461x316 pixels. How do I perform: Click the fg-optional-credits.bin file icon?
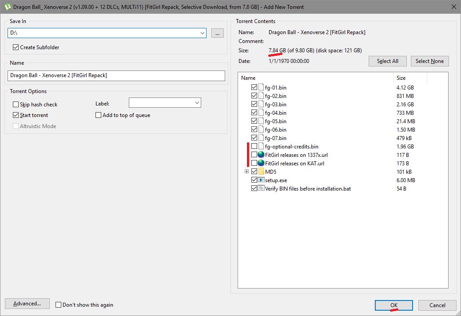[261, 146]
